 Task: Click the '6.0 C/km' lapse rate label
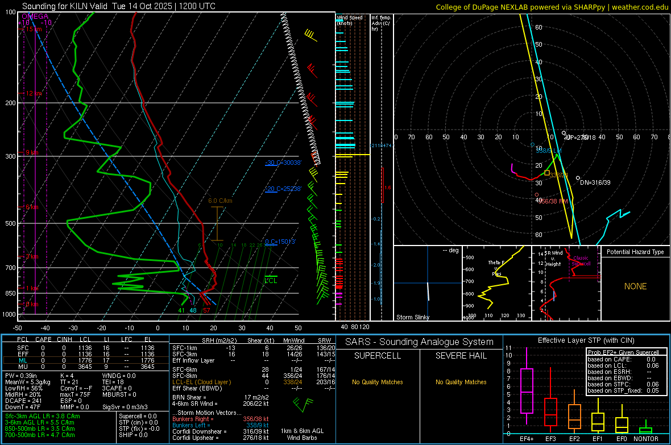[x=220, y=201]
